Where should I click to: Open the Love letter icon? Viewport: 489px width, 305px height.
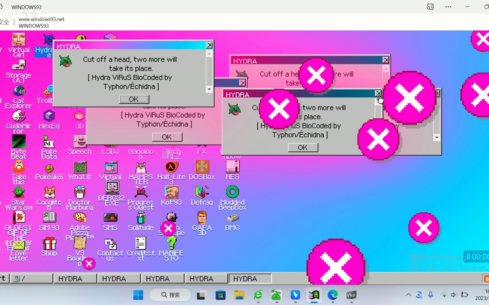pyautogui.click(x=19, y=250)
